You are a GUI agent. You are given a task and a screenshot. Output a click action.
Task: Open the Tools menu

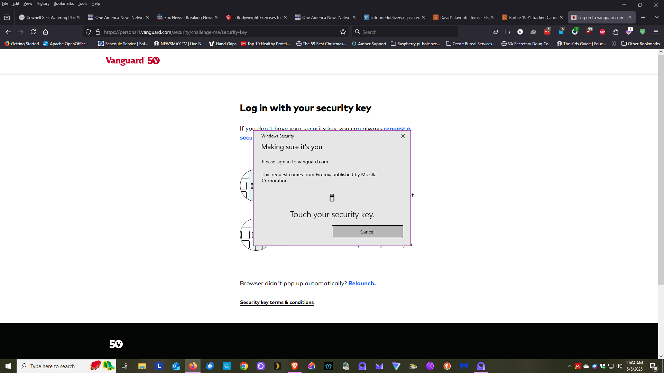(83, 3)
